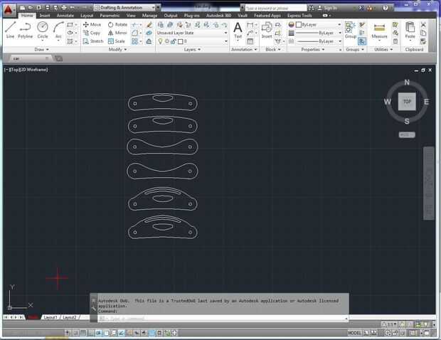Open the current layer 0 dropdown
Screen dimensions: 441x340
tap(192, 41)
